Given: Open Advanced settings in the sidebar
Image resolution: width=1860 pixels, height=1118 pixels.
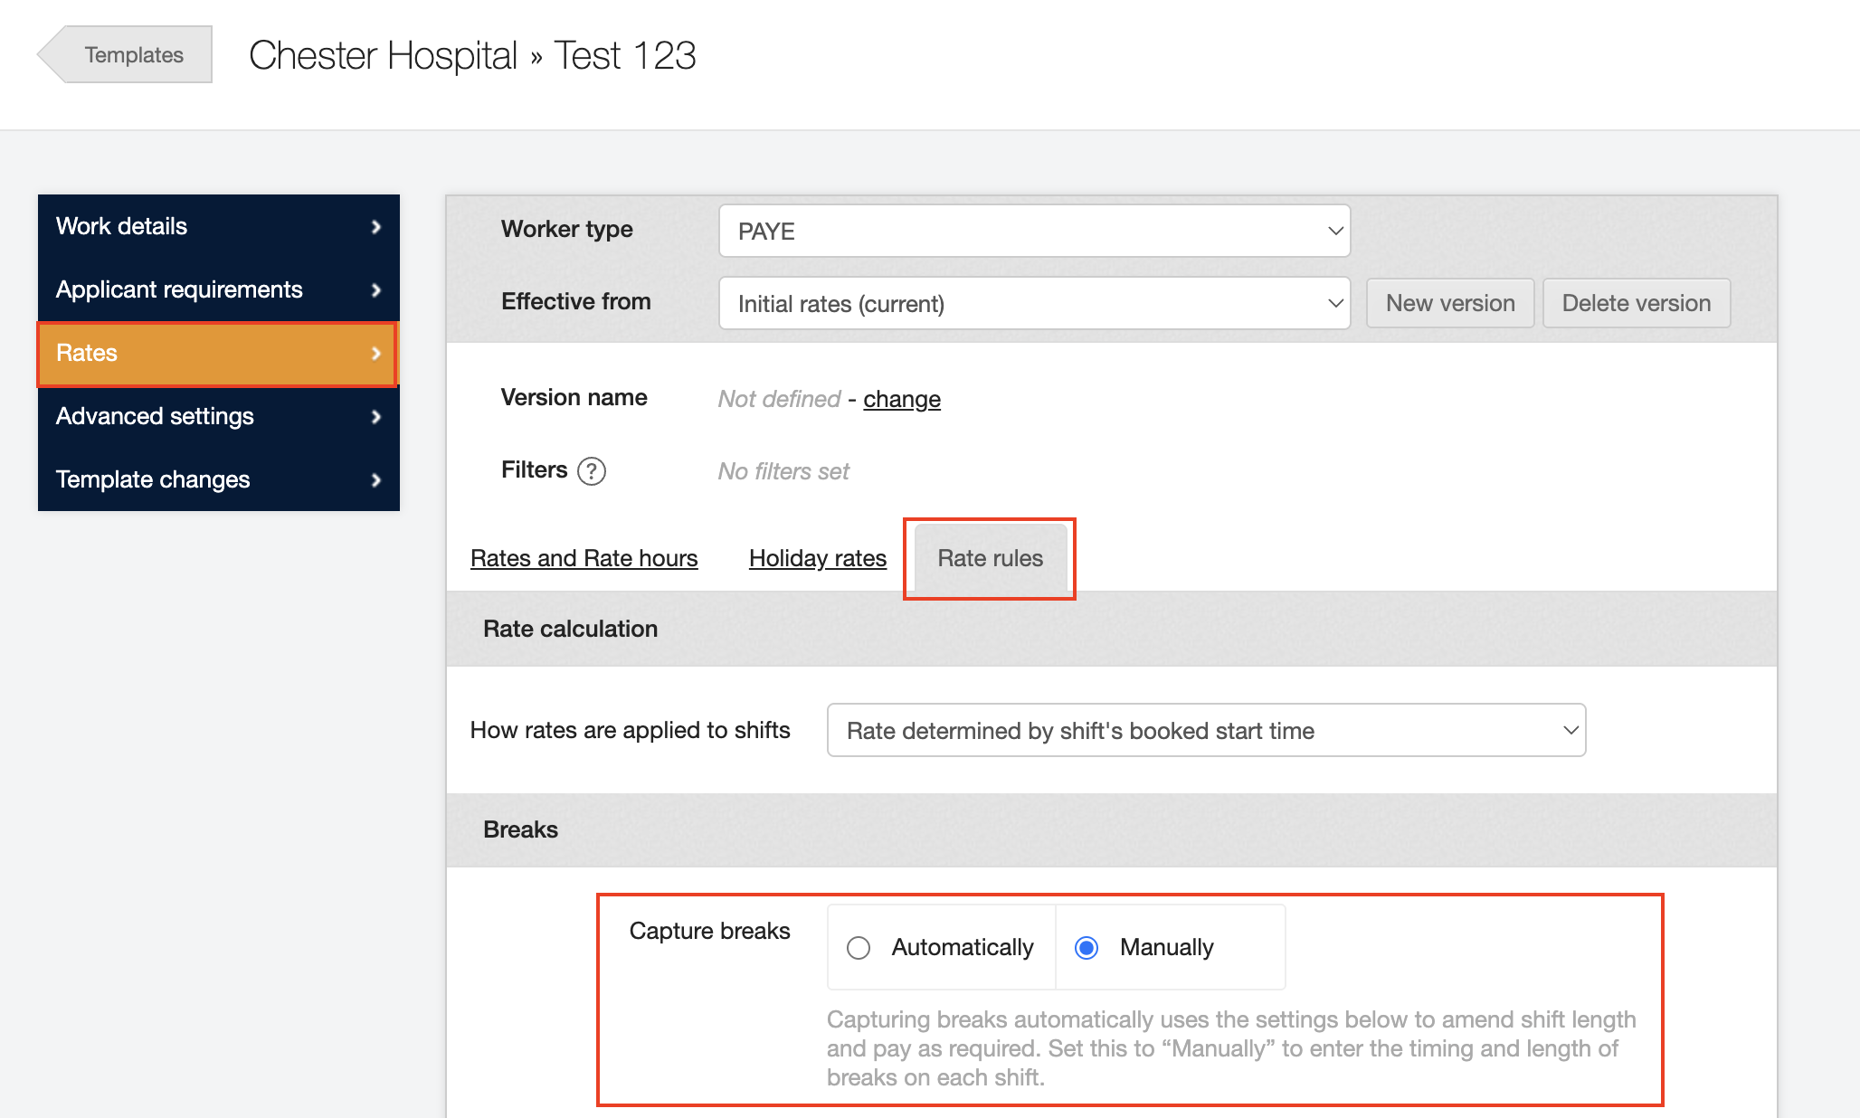Looking at the screenshot, I should point(156,417).
